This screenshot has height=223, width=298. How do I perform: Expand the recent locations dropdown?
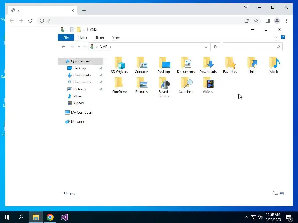(x=79, y=47)
